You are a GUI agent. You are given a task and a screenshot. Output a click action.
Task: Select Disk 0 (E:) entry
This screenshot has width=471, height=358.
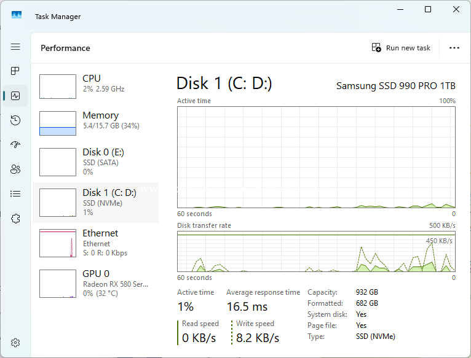click(x=96, y=162)
